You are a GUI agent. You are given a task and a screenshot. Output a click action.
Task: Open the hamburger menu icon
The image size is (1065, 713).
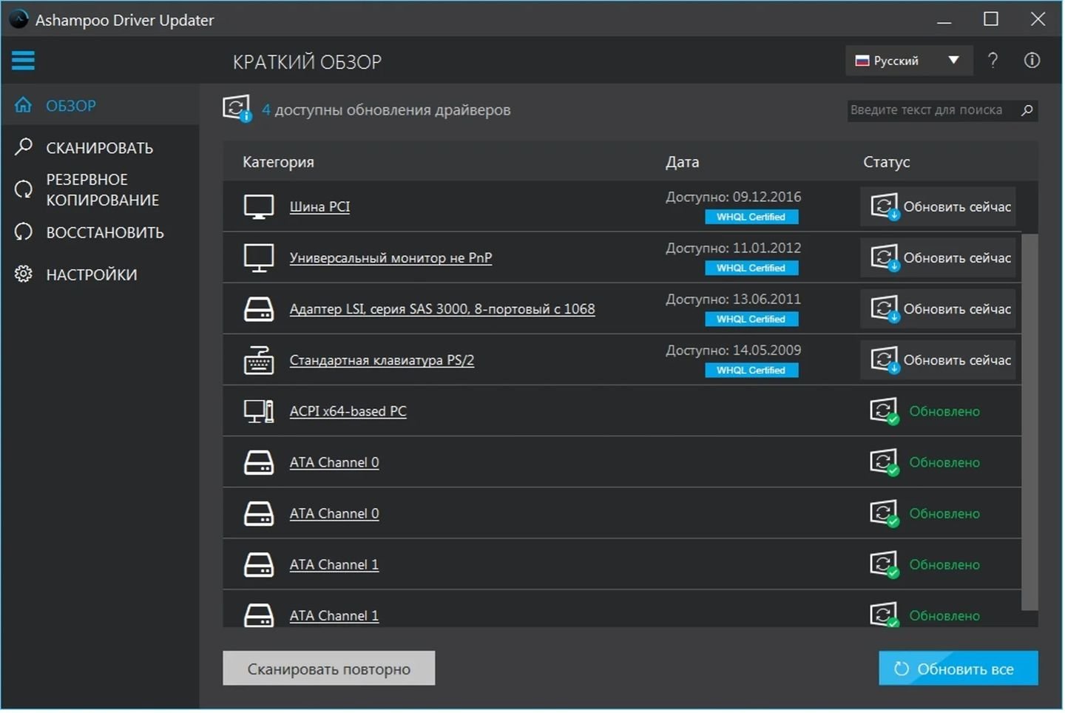[23, 60]
